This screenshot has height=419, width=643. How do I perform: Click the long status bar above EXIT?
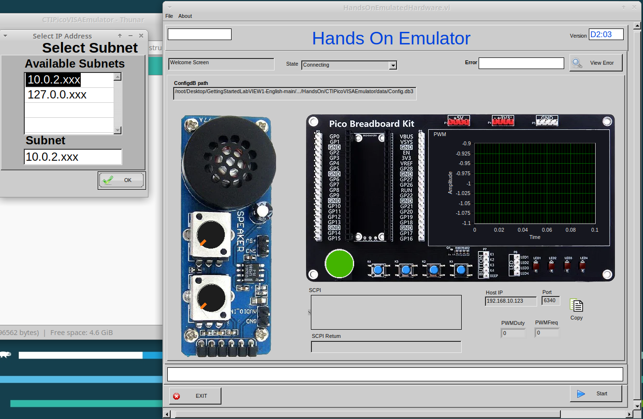(x=395, y=375)
